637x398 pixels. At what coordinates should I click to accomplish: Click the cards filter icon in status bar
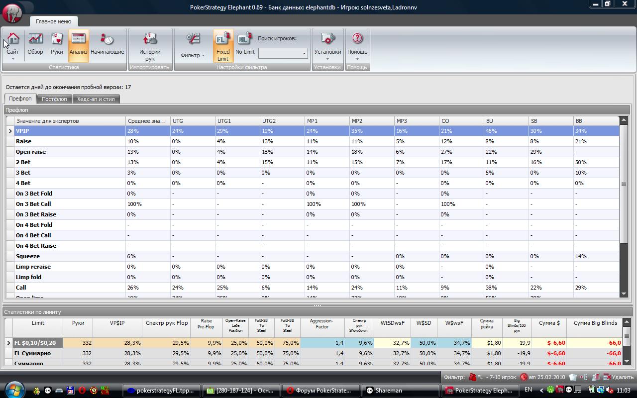coord(573,377)
